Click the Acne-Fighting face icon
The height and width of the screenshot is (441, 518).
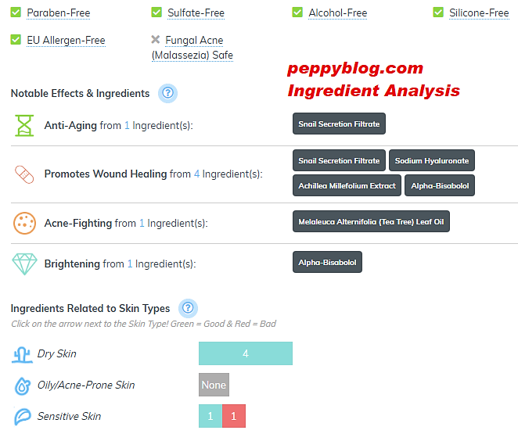tap(25, 223)
